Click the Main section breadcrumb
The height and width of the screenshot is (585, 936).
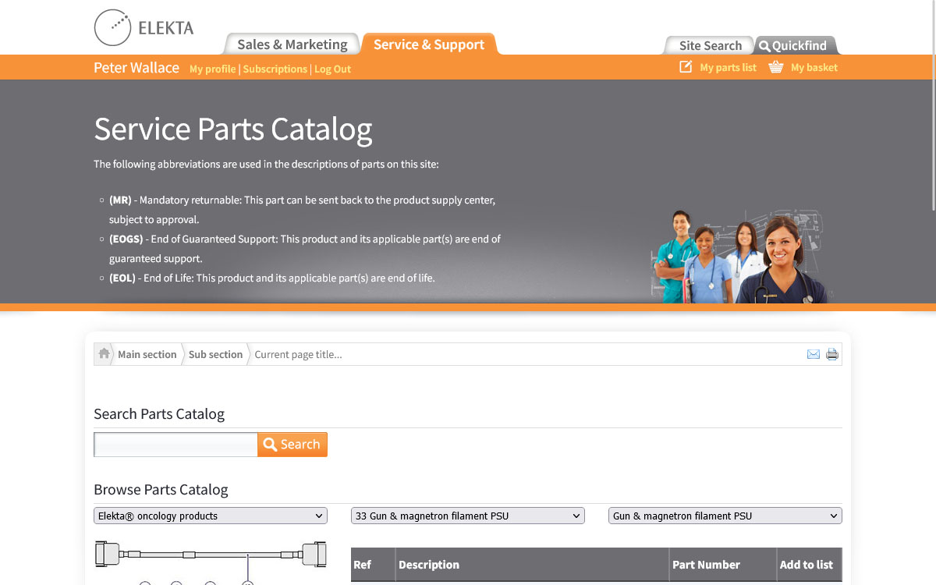coord(147,354)
